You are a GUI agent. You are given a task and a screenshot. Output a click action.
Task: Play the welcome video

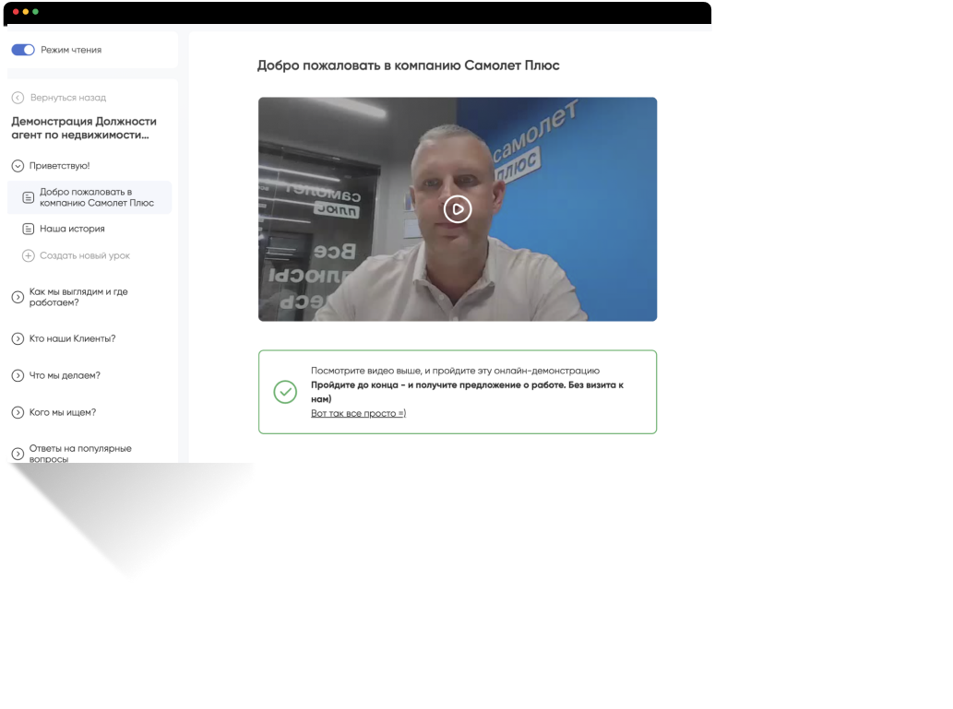click(x=458, y=209)
